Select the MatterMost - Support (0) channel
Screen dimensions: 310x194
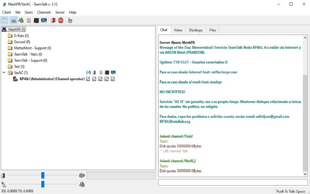coord(33,48)
